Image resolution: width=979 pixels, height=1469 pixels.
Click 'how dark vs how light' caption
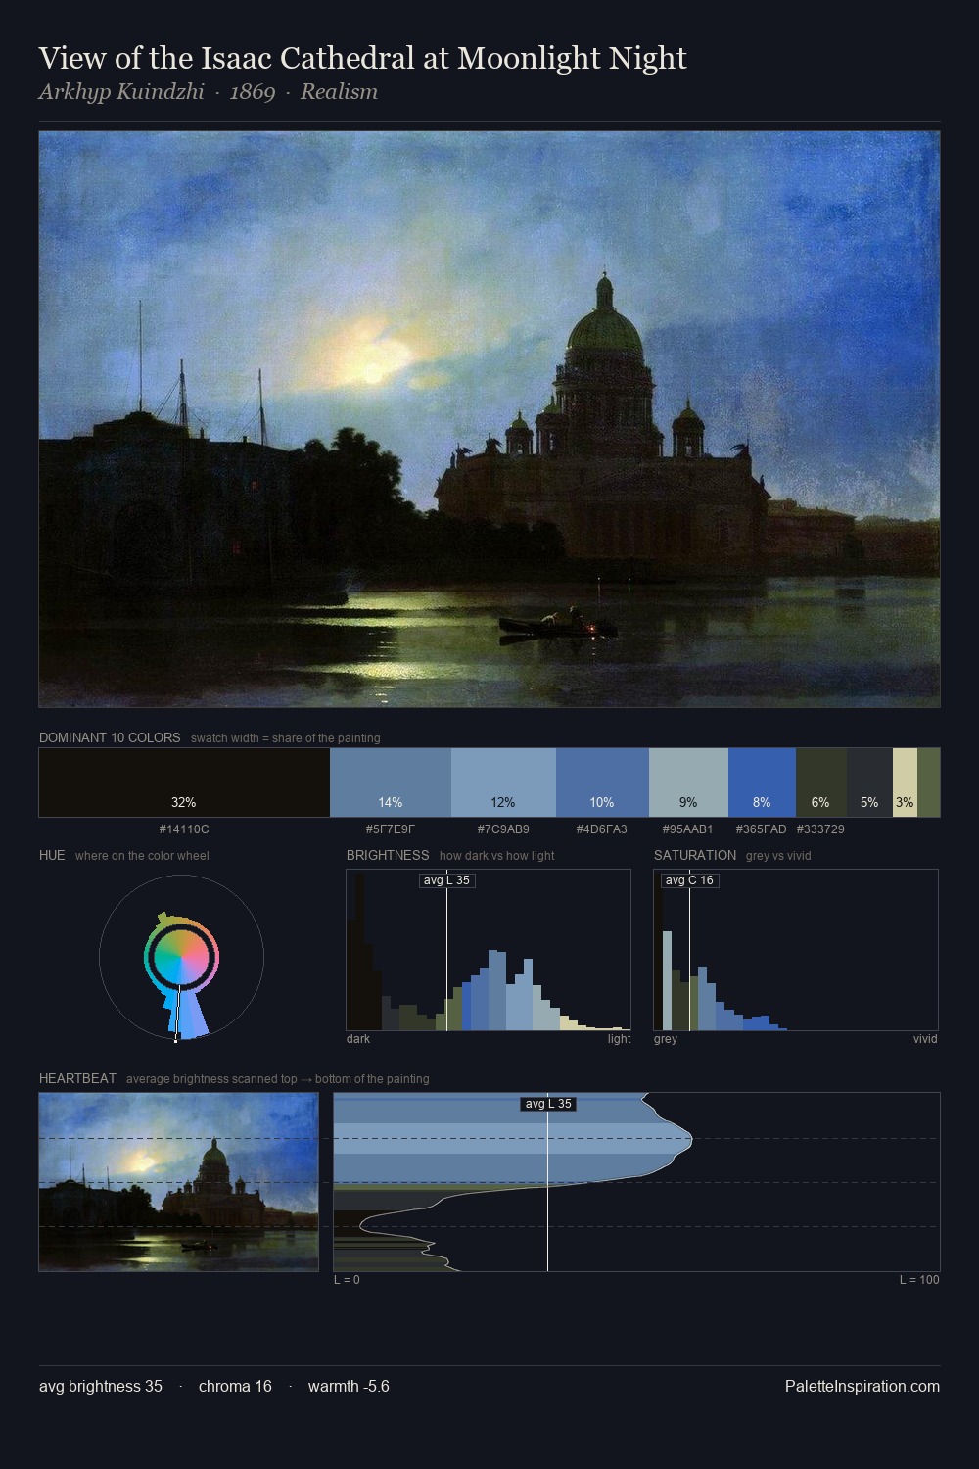tap(496, 856)
